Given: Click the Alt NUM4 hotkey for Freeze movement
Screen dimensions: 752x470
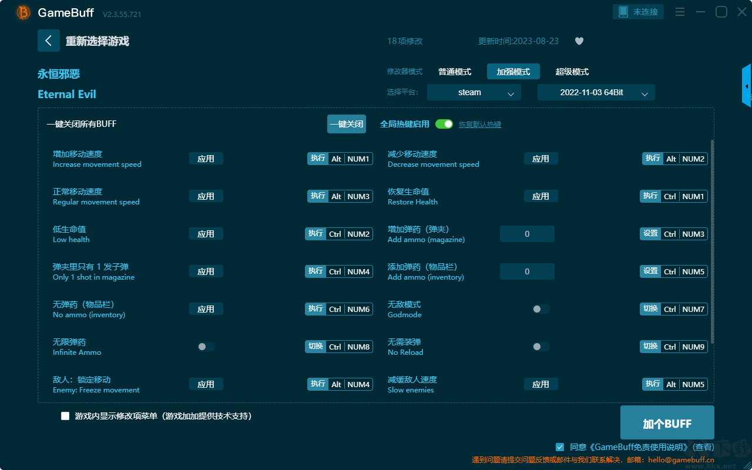Looking at the screenshot, I should (x=340, y=384).
